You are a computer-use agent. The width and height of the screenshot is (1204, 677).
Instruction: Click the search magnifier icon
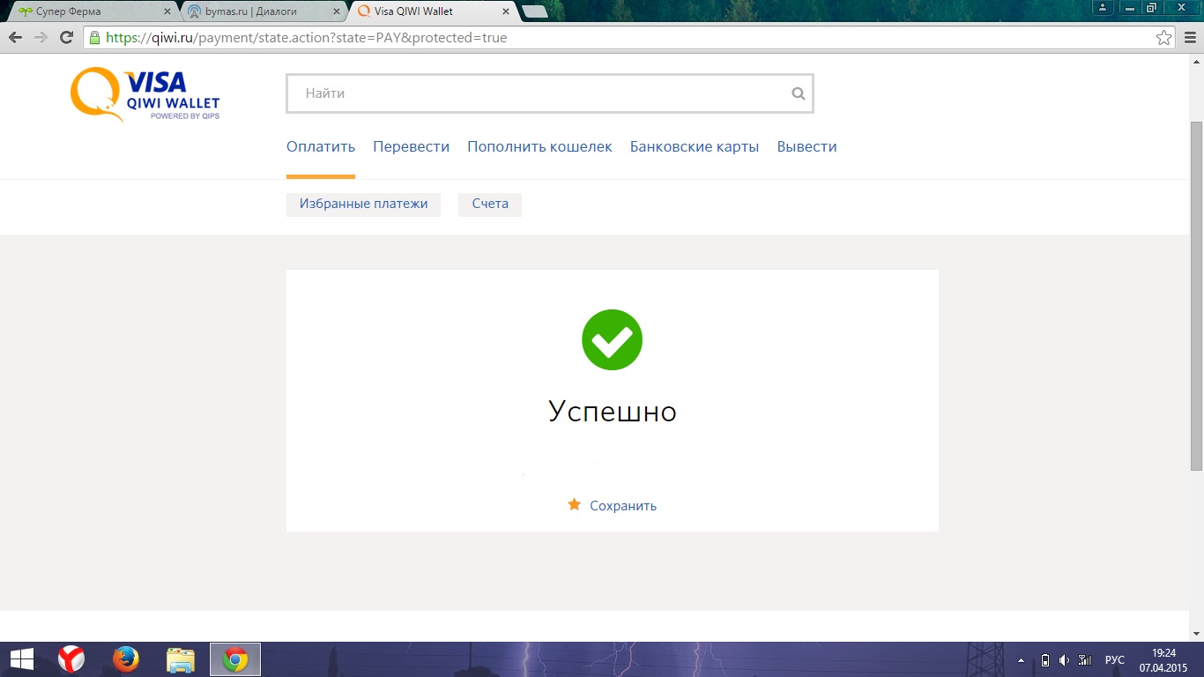[x=798, y=93]
